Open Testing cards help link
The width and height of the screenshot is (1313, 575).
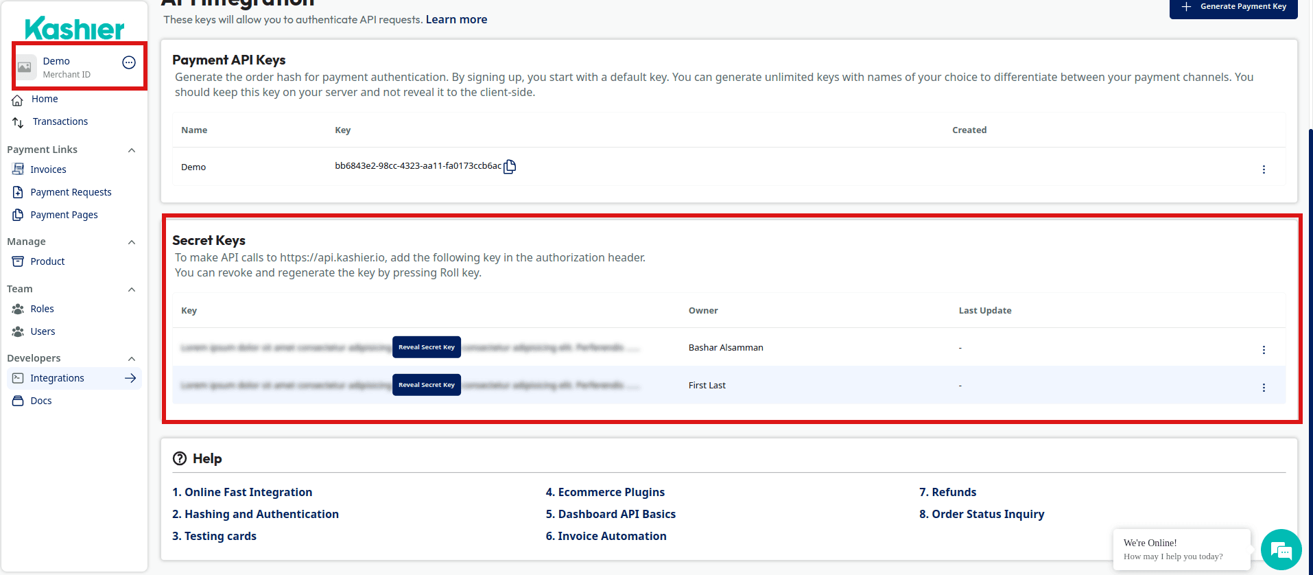(214, 536)
